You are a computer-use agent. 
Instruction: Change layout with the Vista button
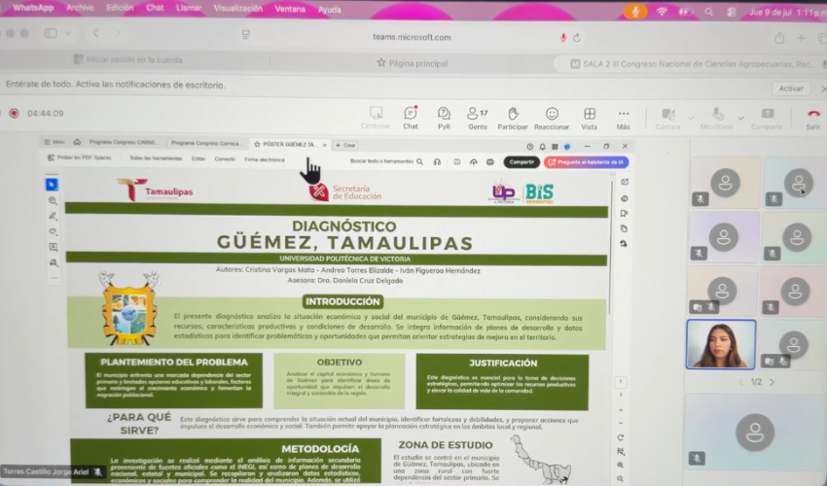click(x=590, y=118)
